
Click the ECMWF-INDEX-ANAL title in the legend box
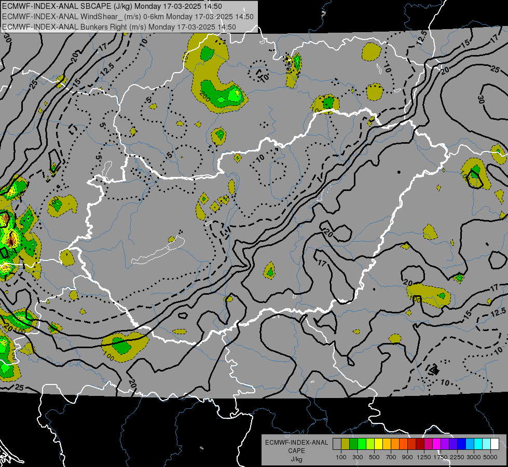(296, 443)
